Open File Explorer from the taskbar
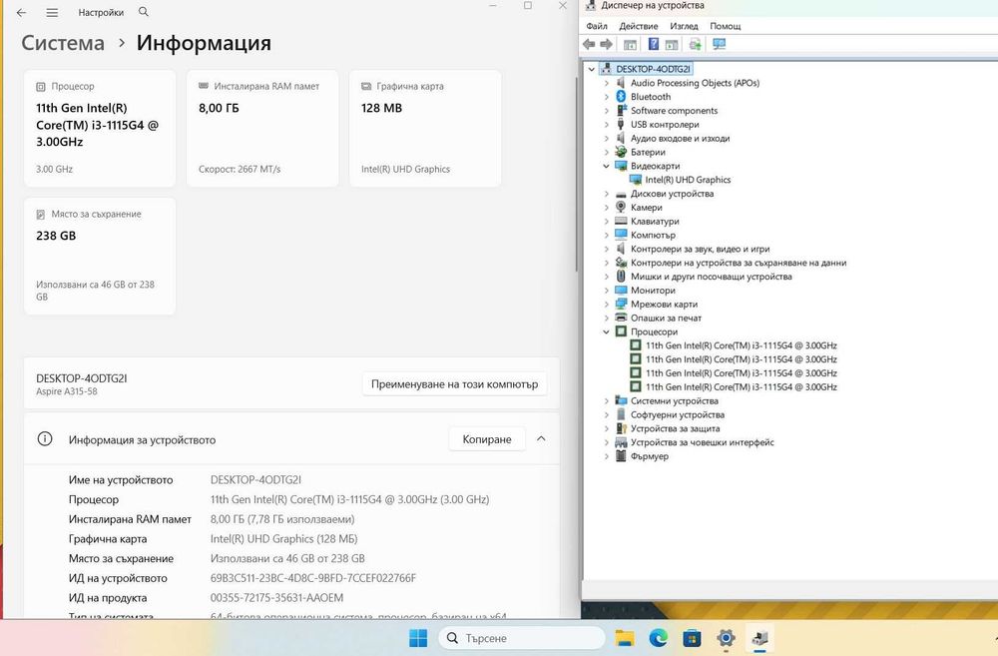Image resolution: width=998 pixels, height=656 pixels. 625,638
